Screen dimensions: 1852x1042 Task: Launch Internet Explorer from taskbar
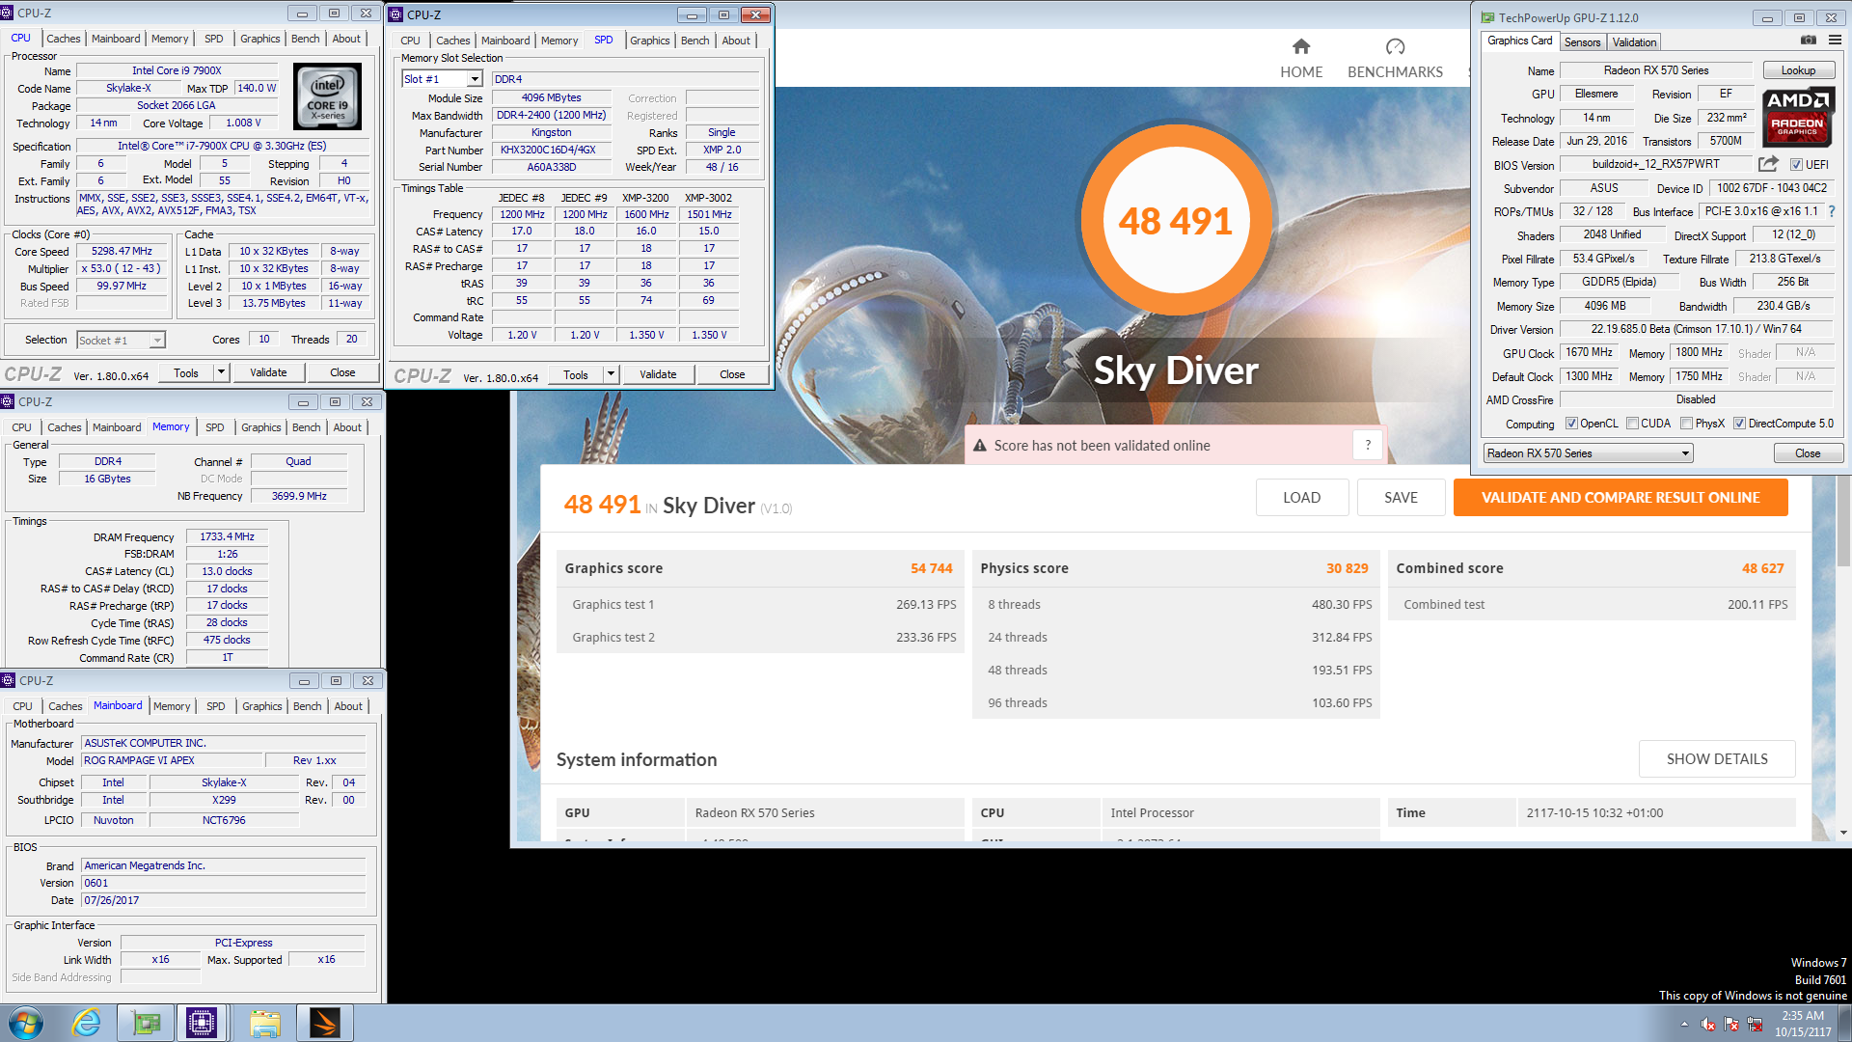(87, 1023)
